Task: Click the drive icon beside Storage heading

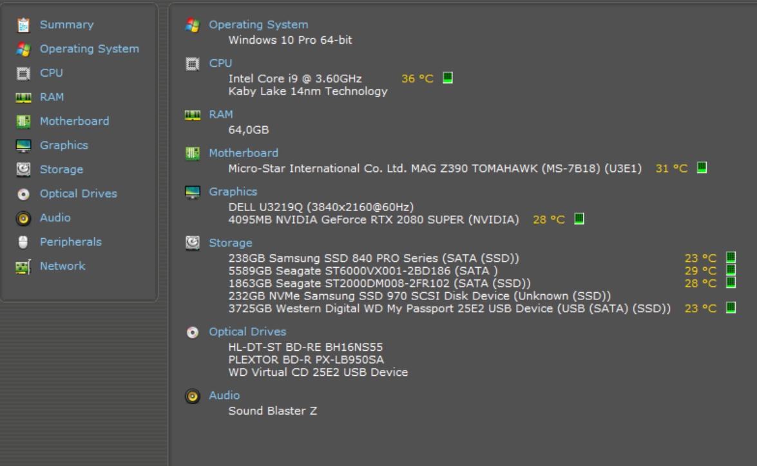Action: pos(193,243)
